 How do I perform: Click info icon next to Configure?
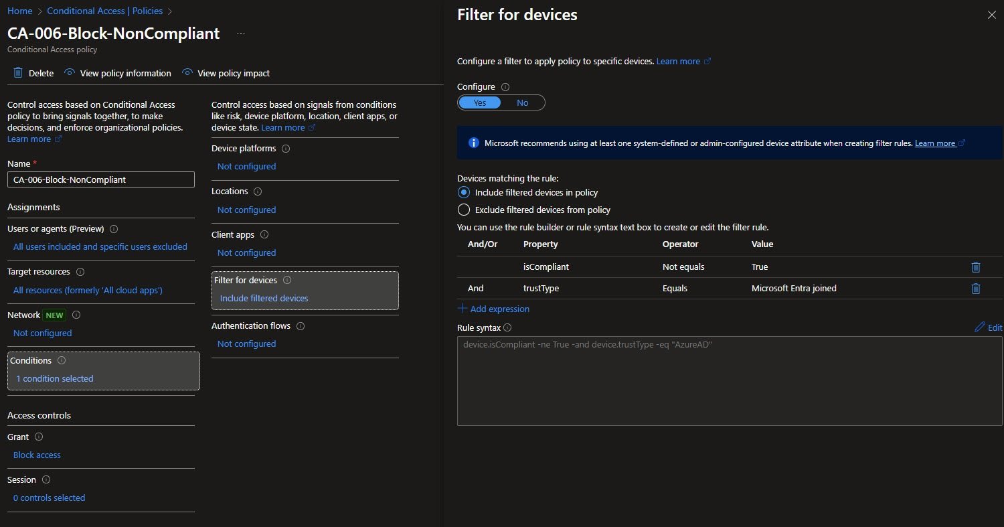505,87
